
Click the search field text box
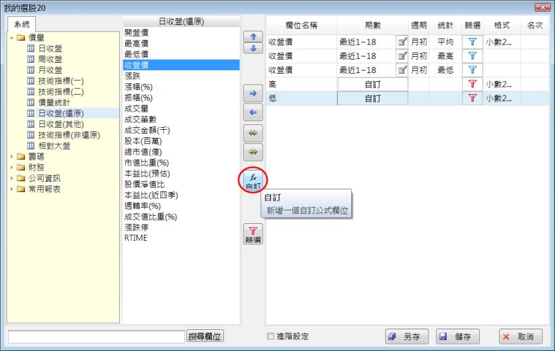[96, 337]
